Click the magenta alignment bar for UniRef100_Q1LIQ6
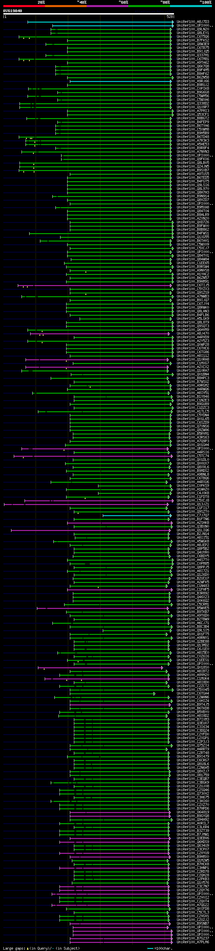Screen dimensions: 215x951 coord(91,531)
